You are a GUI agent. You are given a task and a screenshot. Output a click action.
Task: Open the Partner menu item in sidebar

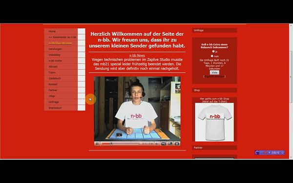(x=61, y=90)
